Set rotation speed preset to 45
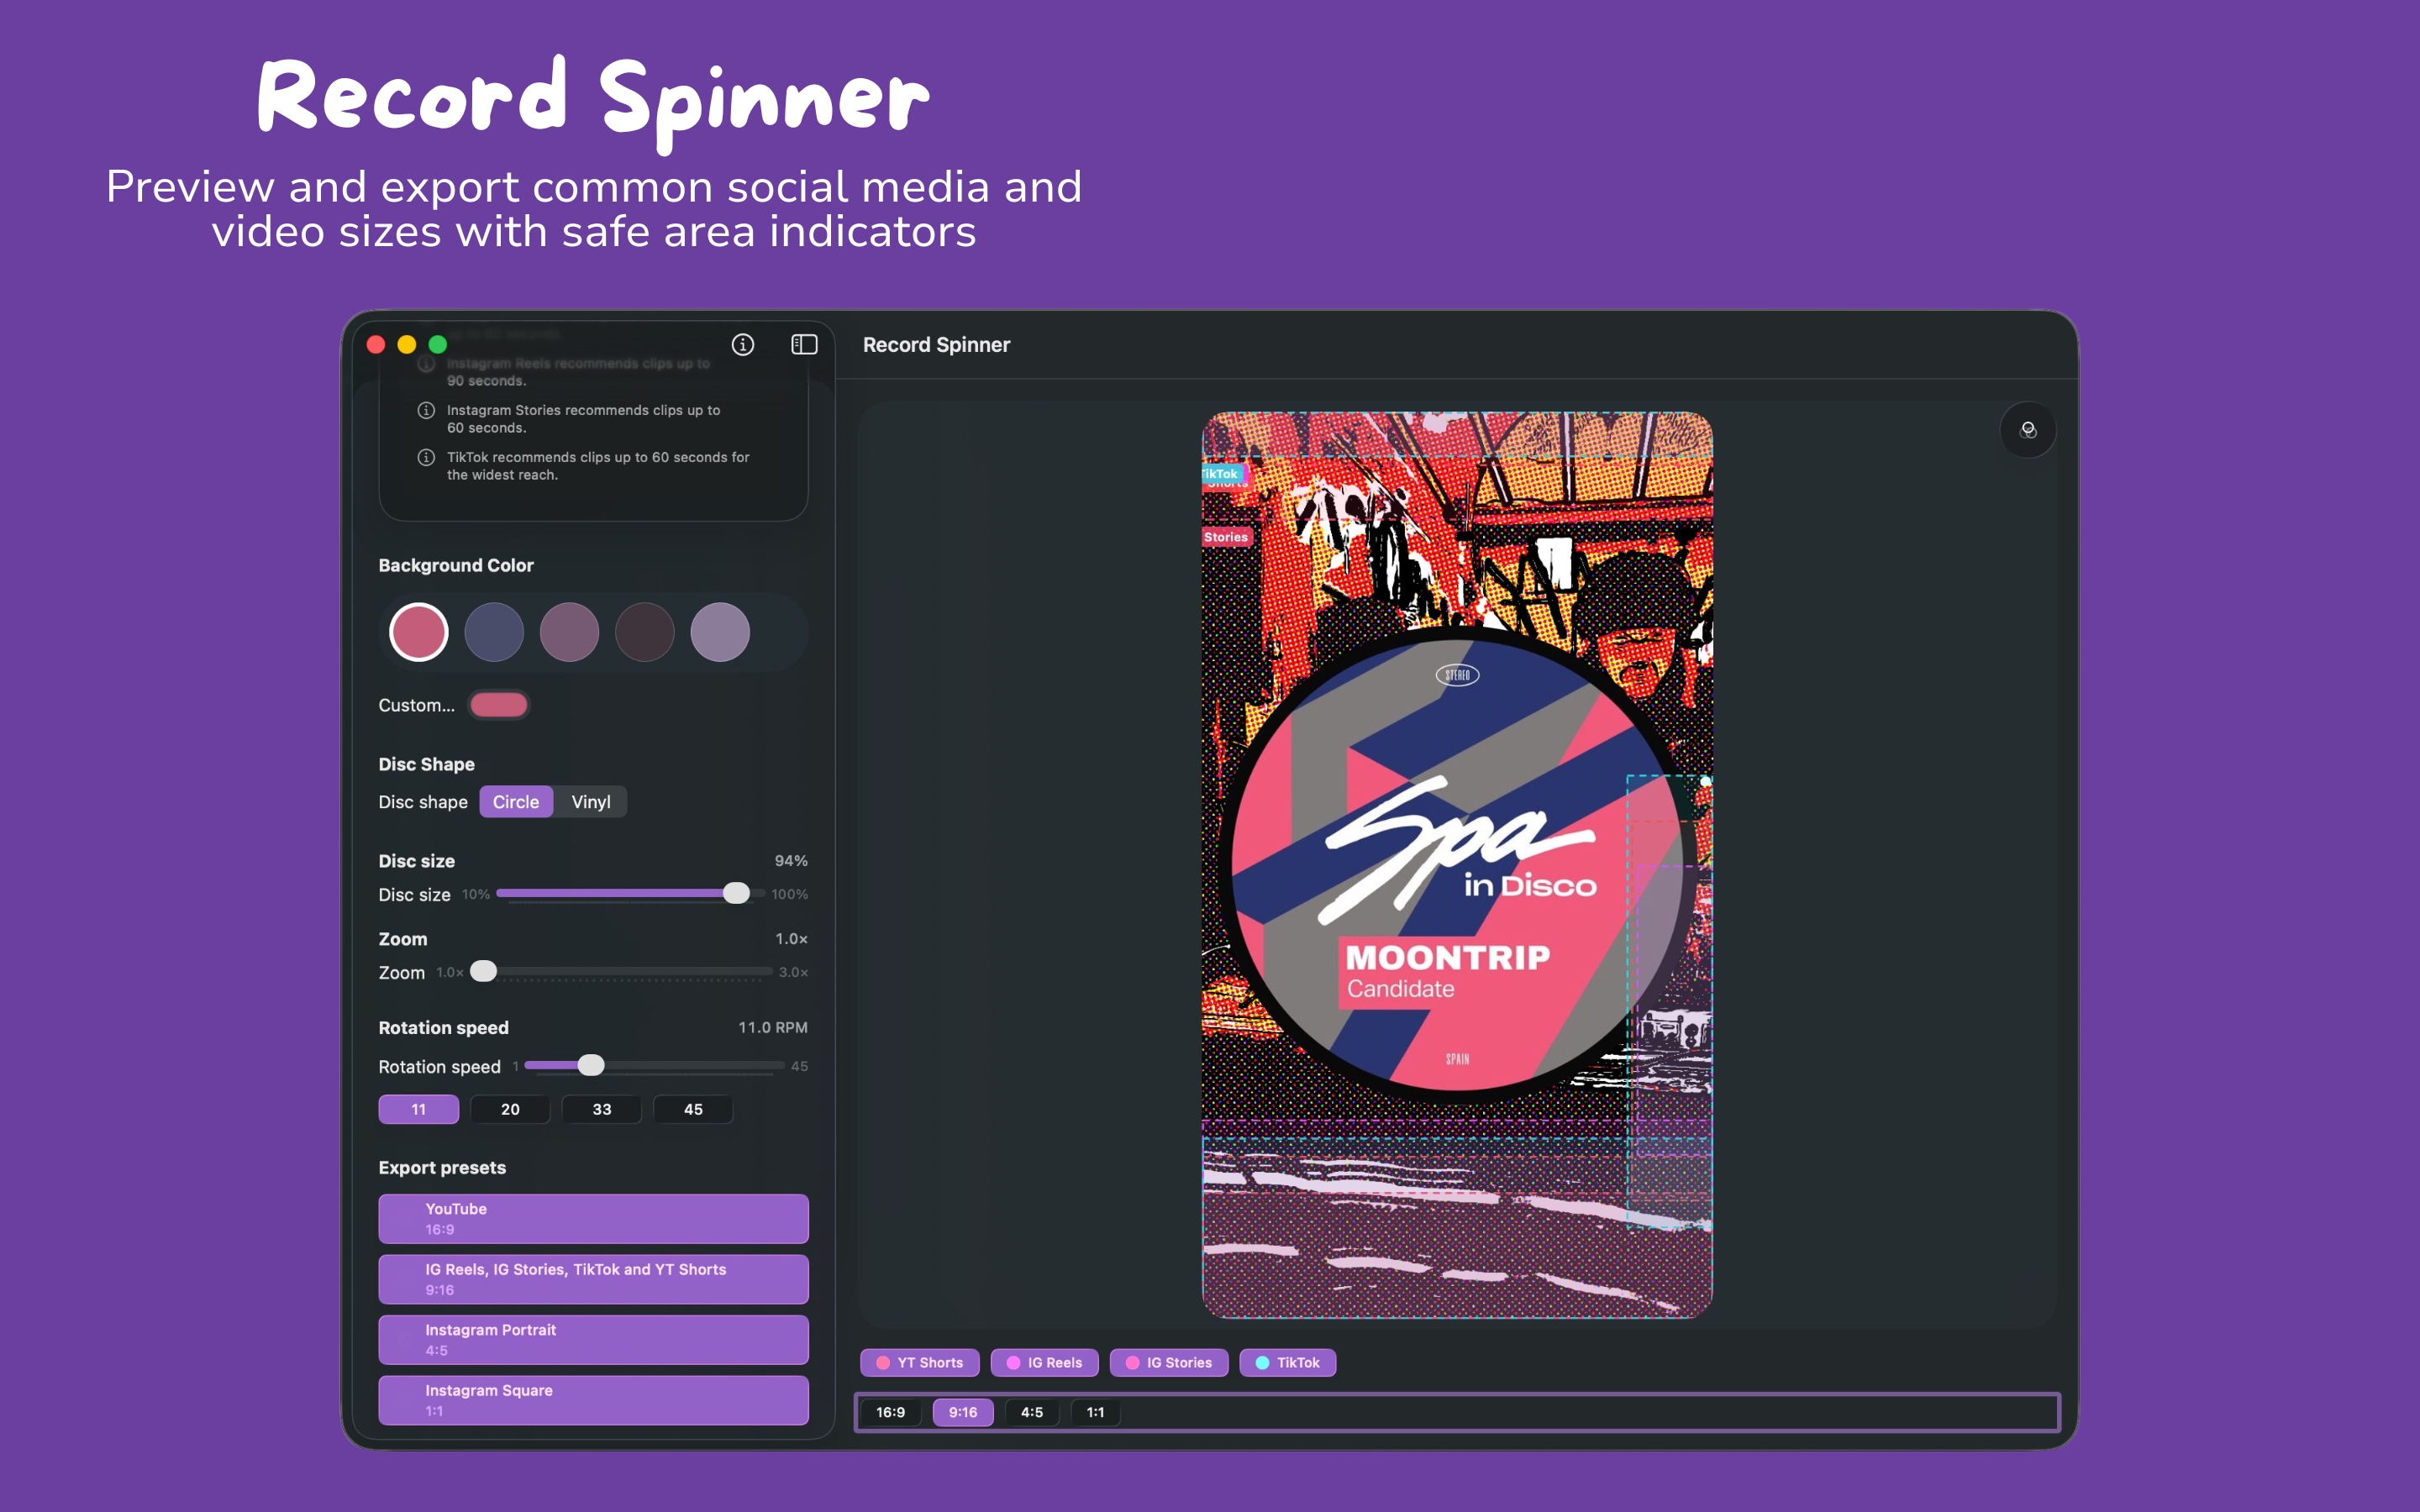Viewport: 2420px width, 1512px height. [693, 1109]
